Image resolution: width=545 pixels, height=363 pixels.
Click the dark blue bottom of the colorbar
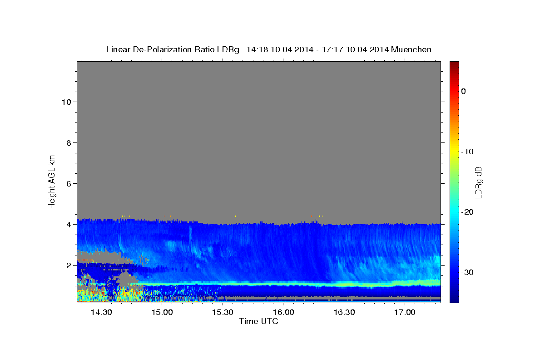point(454,299)
